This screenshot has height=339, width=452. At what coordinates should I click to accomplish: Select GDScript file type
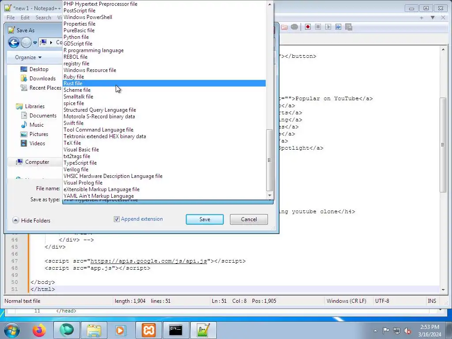164,44
